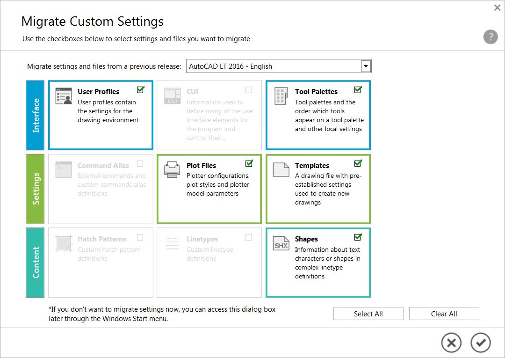
Task: Click the Plot Files printer icon
Action: (x=172, y=169)
